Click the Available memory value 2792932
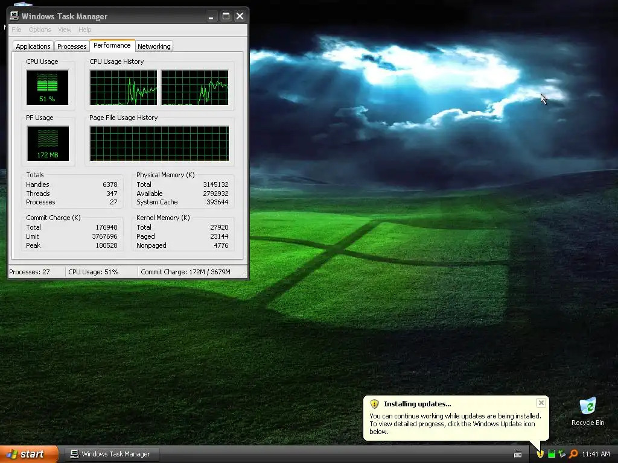 pyautogui.click(x=215, y=194)
